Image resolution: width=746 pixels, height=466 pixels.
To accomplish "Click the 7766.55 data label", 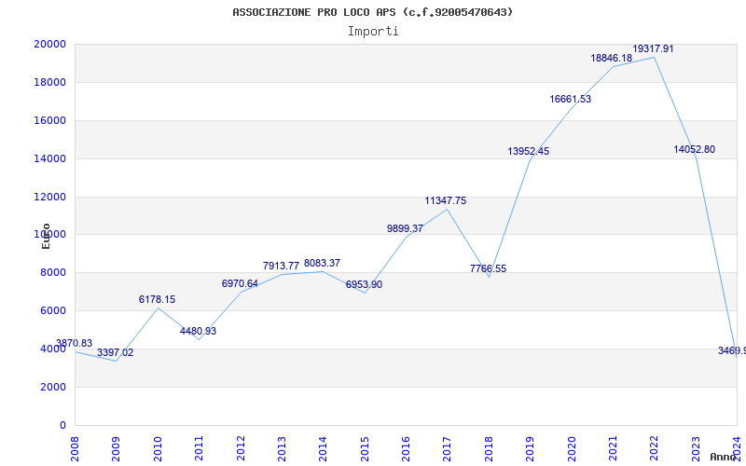I will 488,268.
